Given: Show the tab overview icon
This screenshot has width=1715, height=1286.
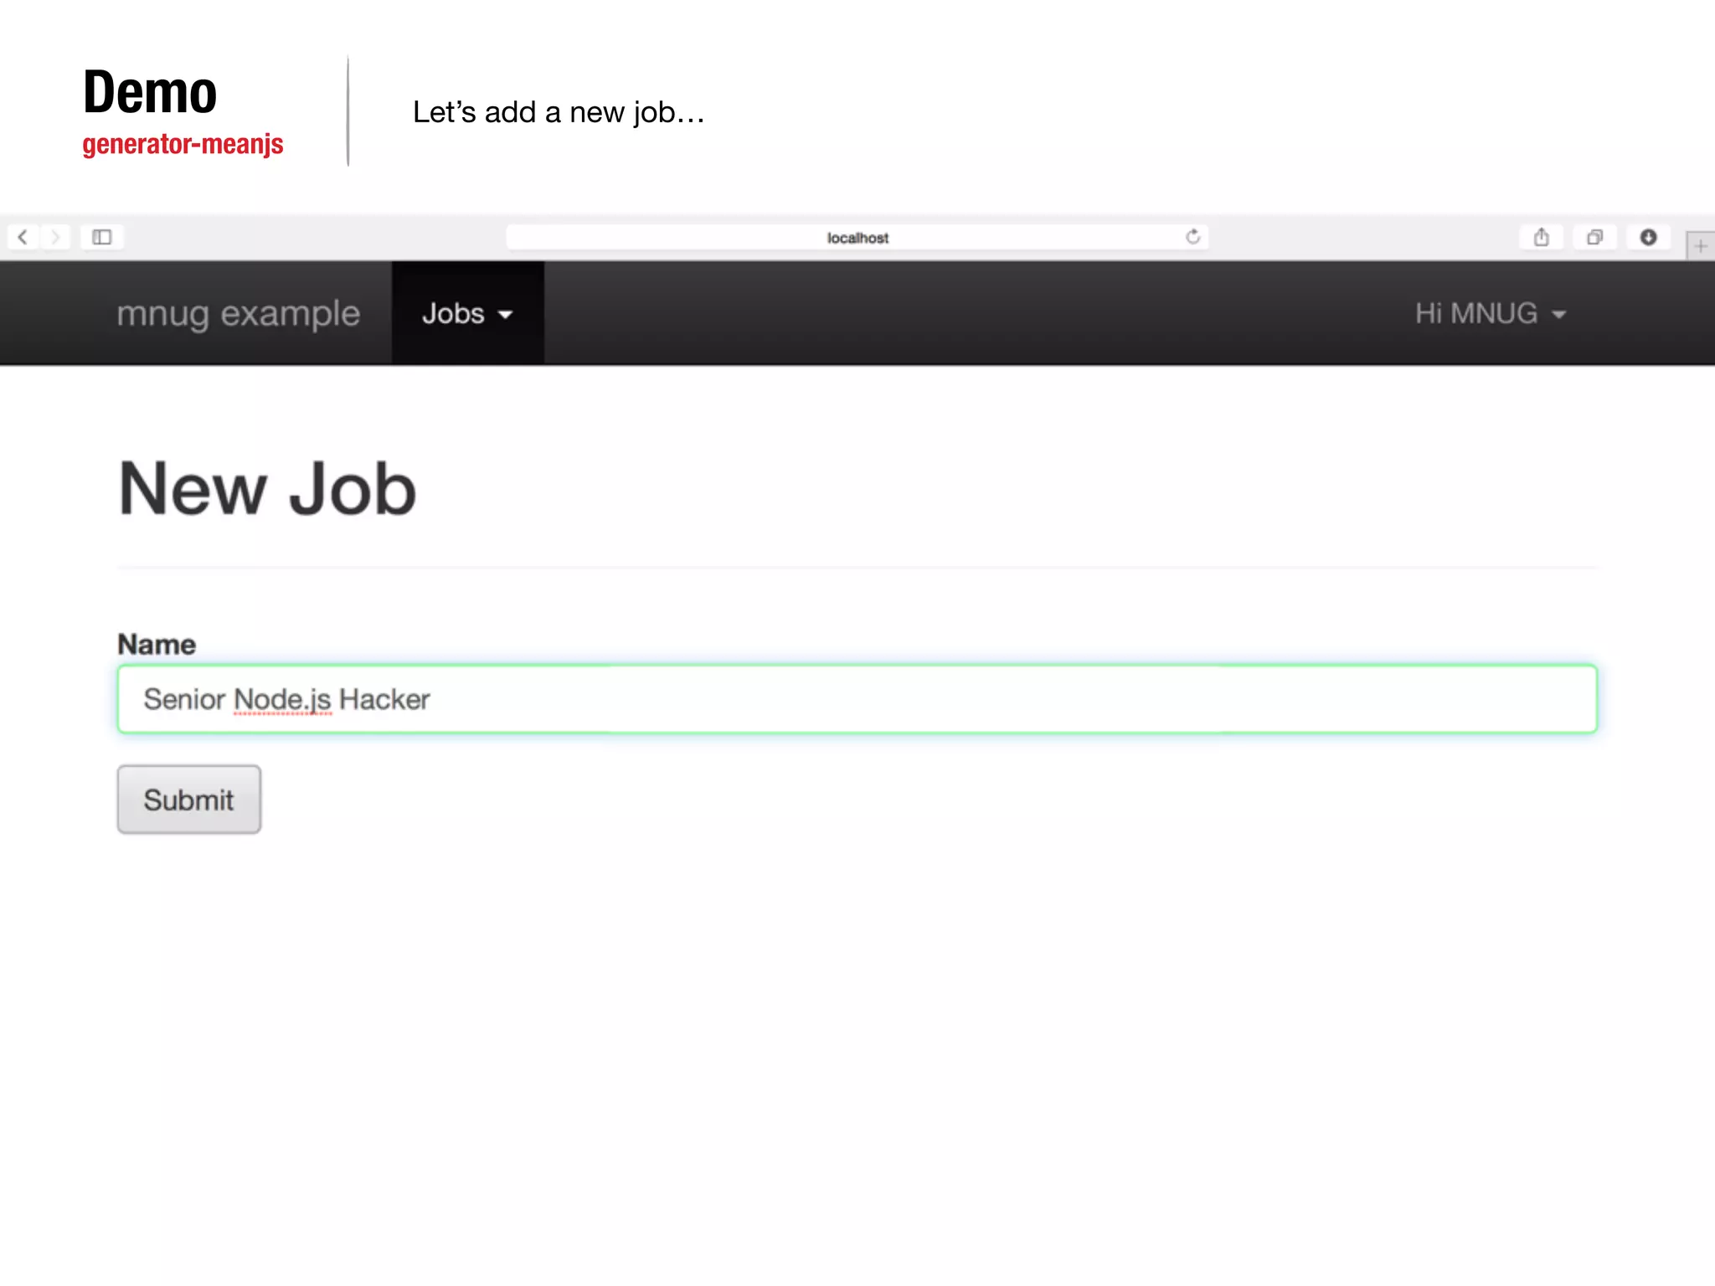Looking at the screenshot, I should [1594, 237].
